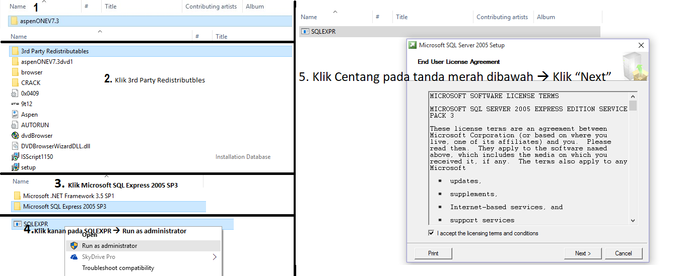This screenshot has height=276, width=680.
Task: Click the 3rd Party Redistributables folder icon
Action: point(15,51)
